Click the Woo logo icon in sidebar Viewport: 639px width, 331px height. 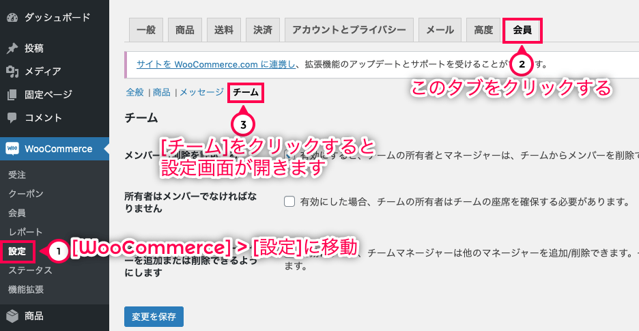tap(12, 149)
